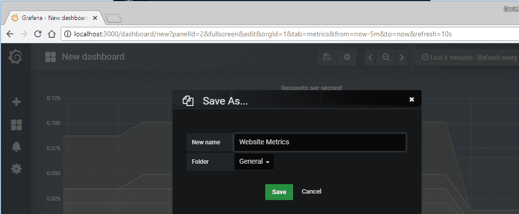Click the 0.050 y-axis label
519x214 pixels.
(53, 174)
